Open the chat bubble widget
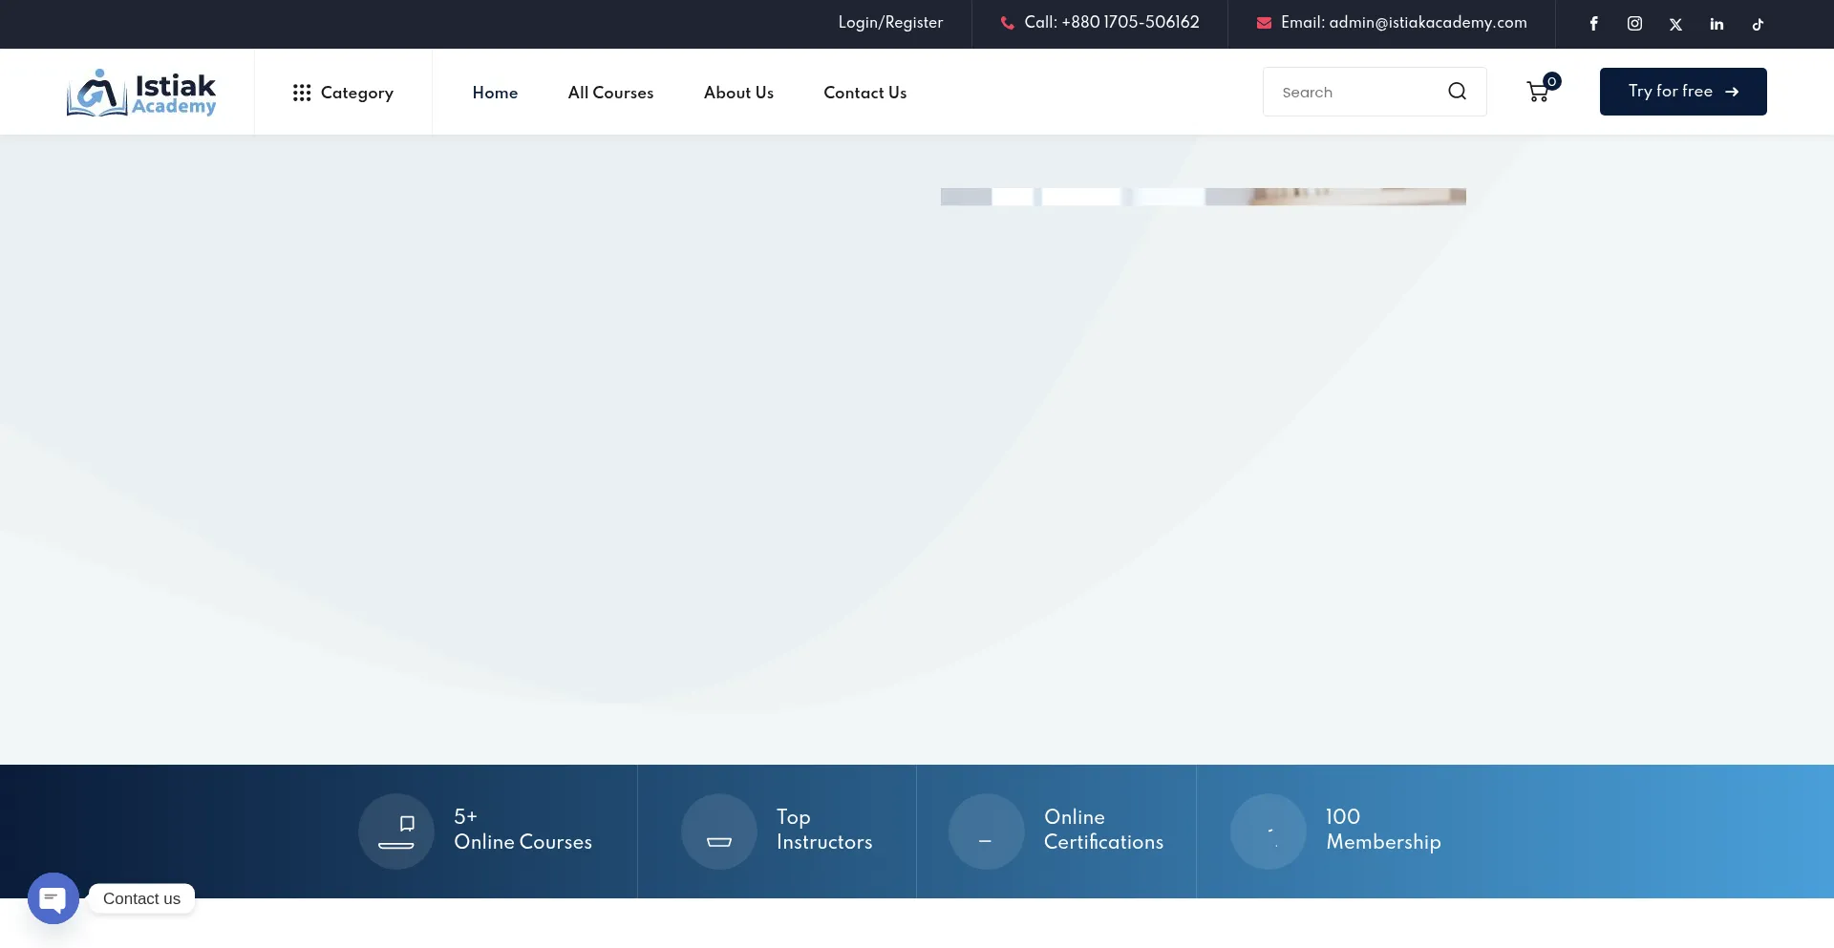The image size is (1834, 948). pos(53,898)
